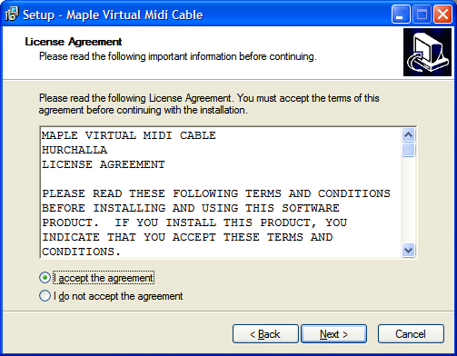Click inside the license agreement text box

coord(221,193)
